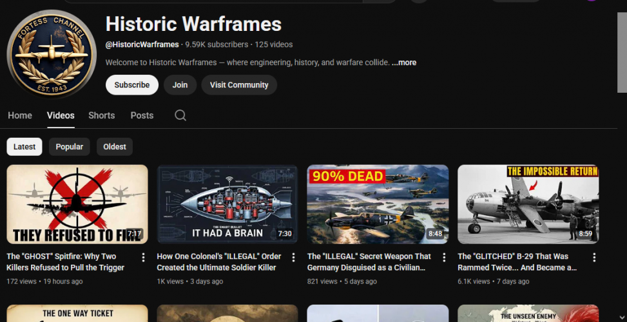Click the '125 videos' count text

tap(273, 44)
